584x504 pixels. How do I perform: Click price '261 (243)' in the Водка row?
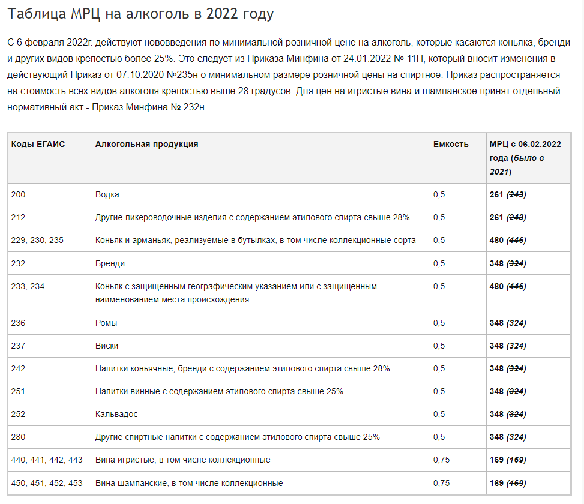(529, 194)
